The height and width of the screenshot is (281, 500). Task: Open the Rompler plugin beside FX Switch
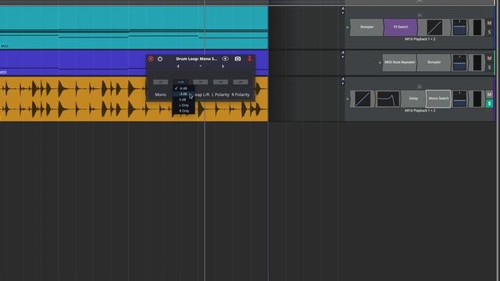point(366,27)
